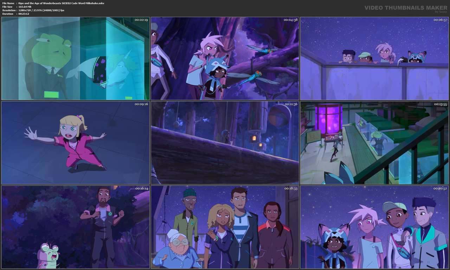Click the 00:20:52 timestamp label
Image resolution: width=450 pixels, height=270 pixels.
pyautogui.click(x=440, y=189)
